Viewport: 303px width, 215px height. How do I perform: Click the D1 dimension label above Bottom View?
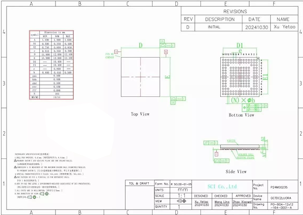click(x=240, y=45)
